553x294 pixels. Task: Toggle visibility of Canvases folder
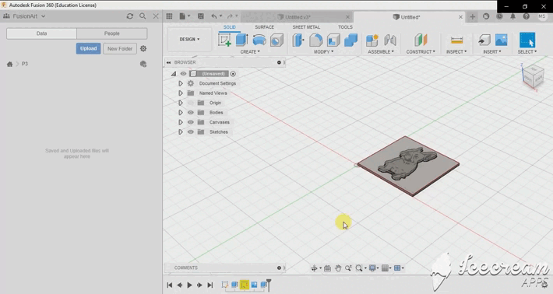[x=191, y=122]
